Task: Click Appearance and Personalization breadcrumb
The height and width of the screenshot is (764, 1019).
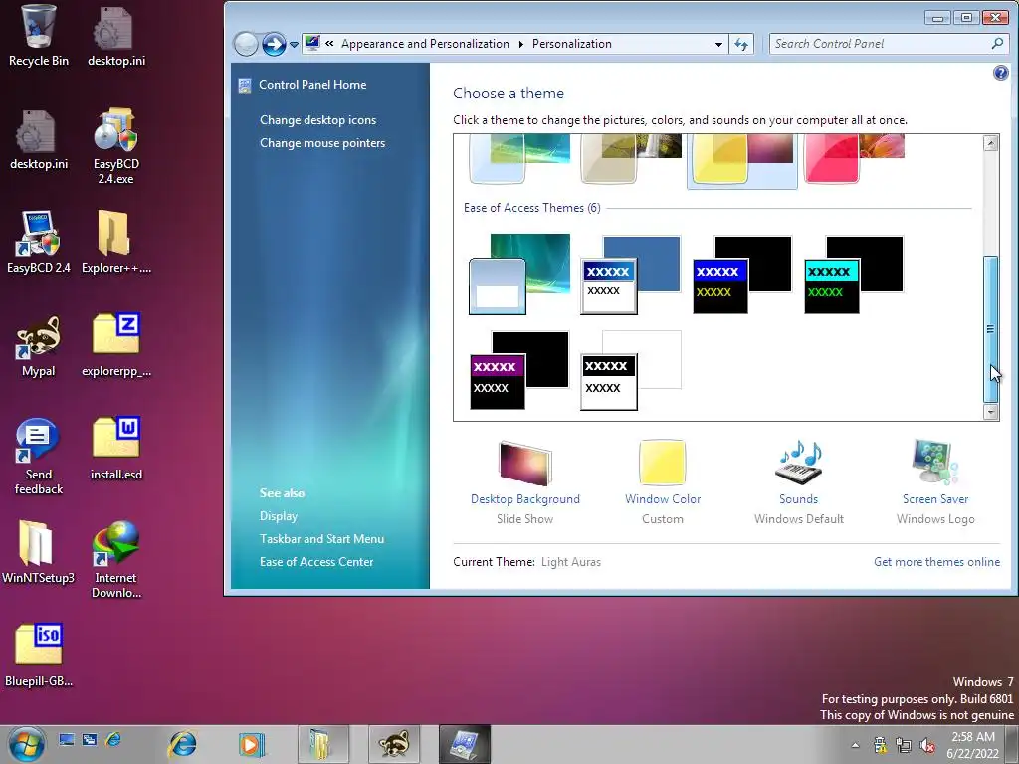Action: coord(425,44)
